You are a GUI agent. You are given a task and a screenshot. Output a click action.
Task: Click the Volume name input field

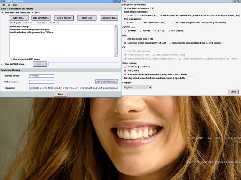pos(42,82)
